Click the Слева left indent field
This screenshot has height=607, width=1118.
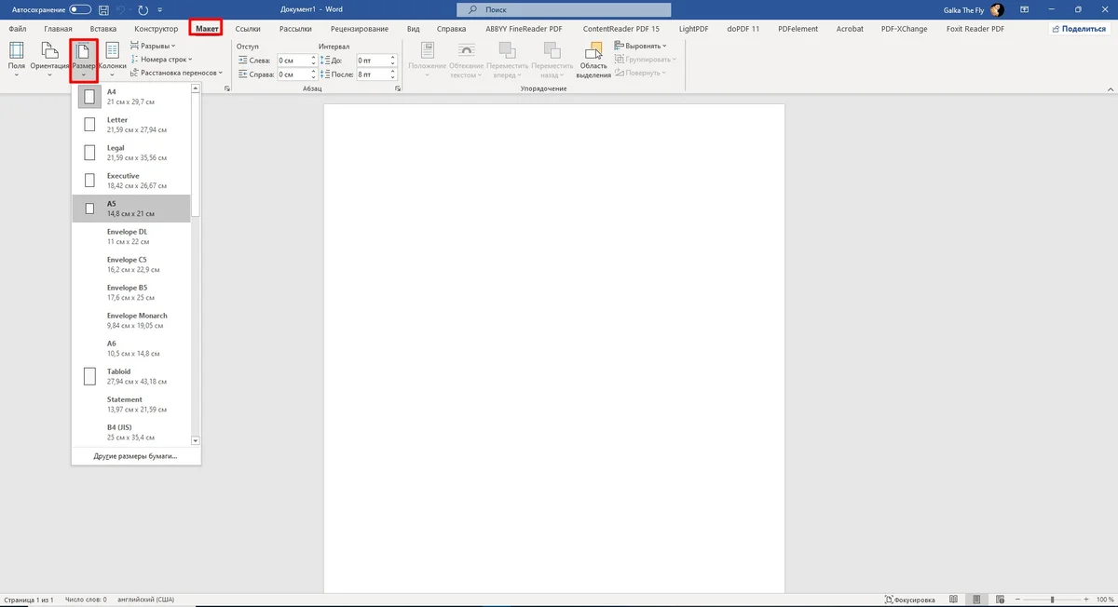pyautogui.click(x=295, y=60)
